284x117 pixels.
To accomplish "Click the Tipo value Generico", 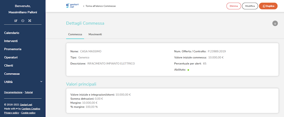I will [x=84, y=57].
